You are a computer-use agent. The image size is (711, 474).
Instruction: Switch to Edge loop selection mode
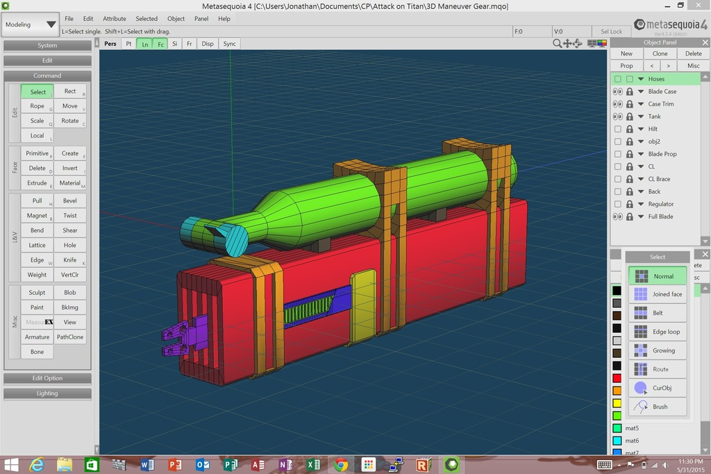658,332
